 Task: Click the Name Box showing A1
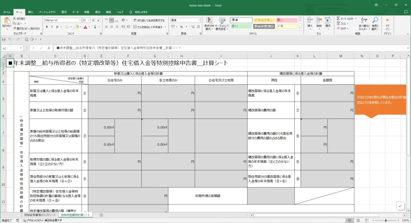click(x=12, y=48)
